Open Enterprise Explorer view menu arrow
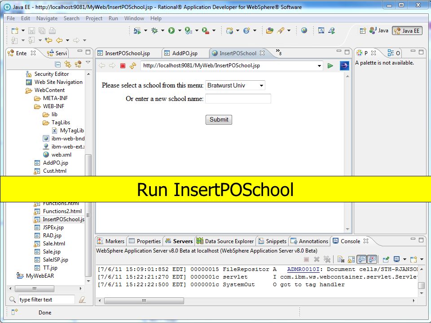 [88, 63]
